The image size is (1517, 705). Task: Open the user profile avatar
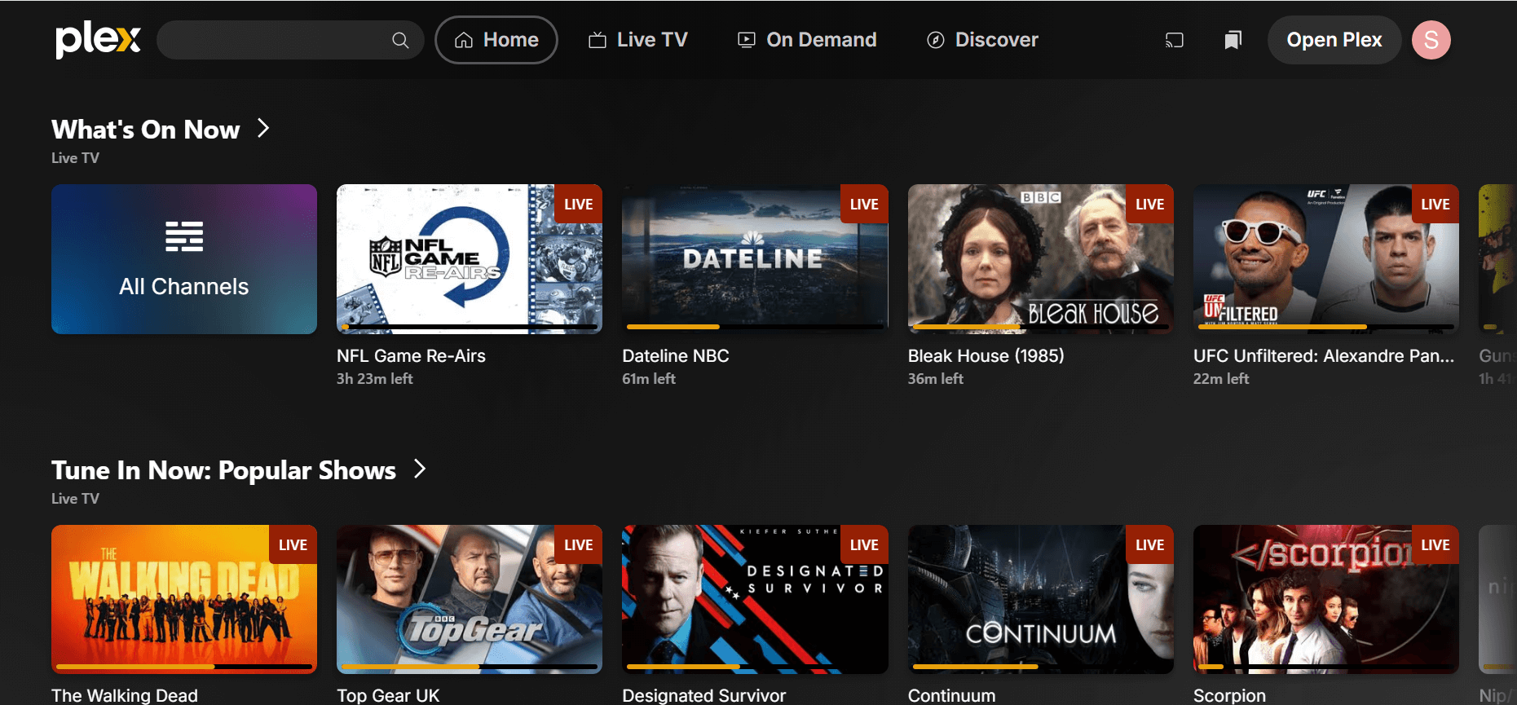tap(1431, 40)
